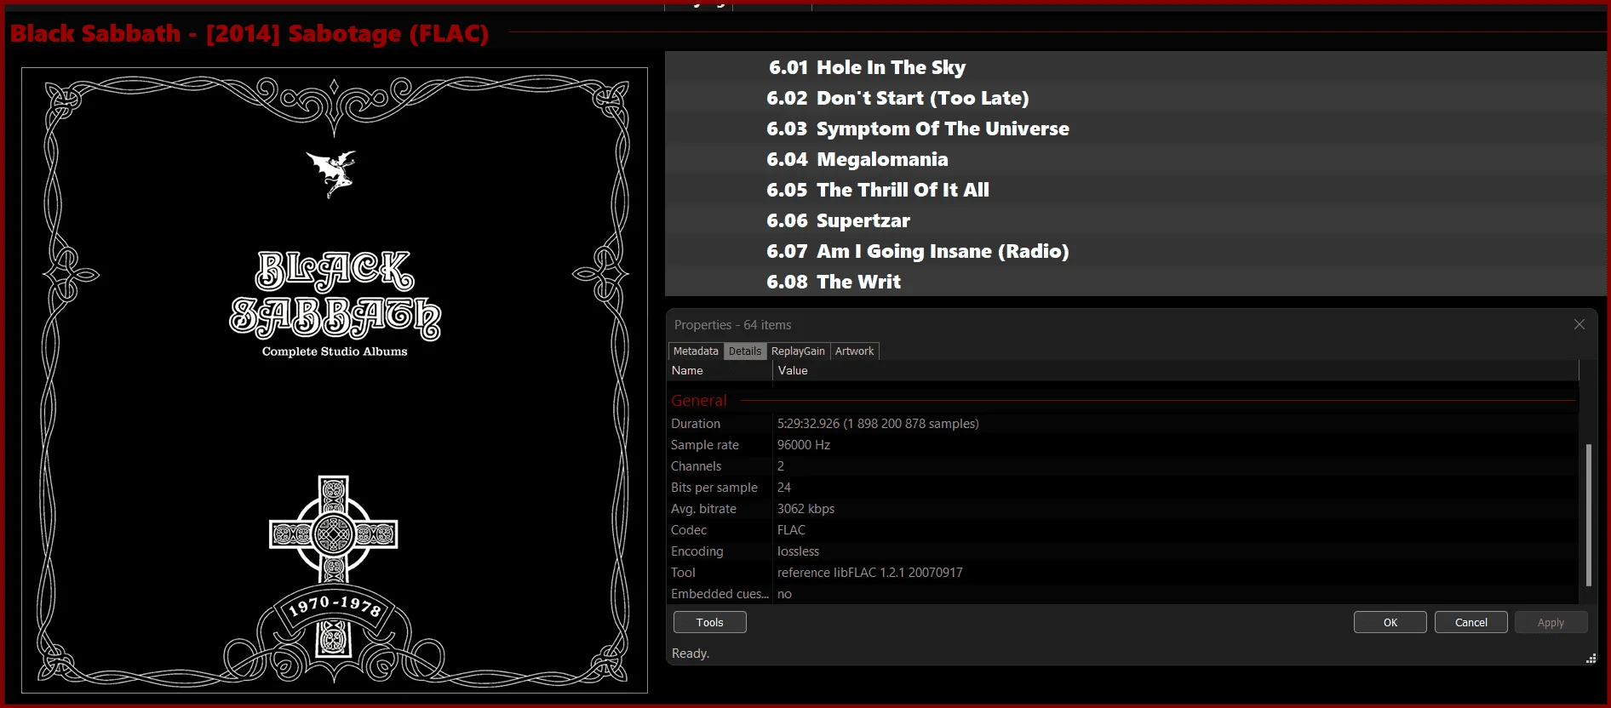This screenshot has height=708, width=1611.
Task: Select track 6.06 Supertzar
Action: [1136, 220]
